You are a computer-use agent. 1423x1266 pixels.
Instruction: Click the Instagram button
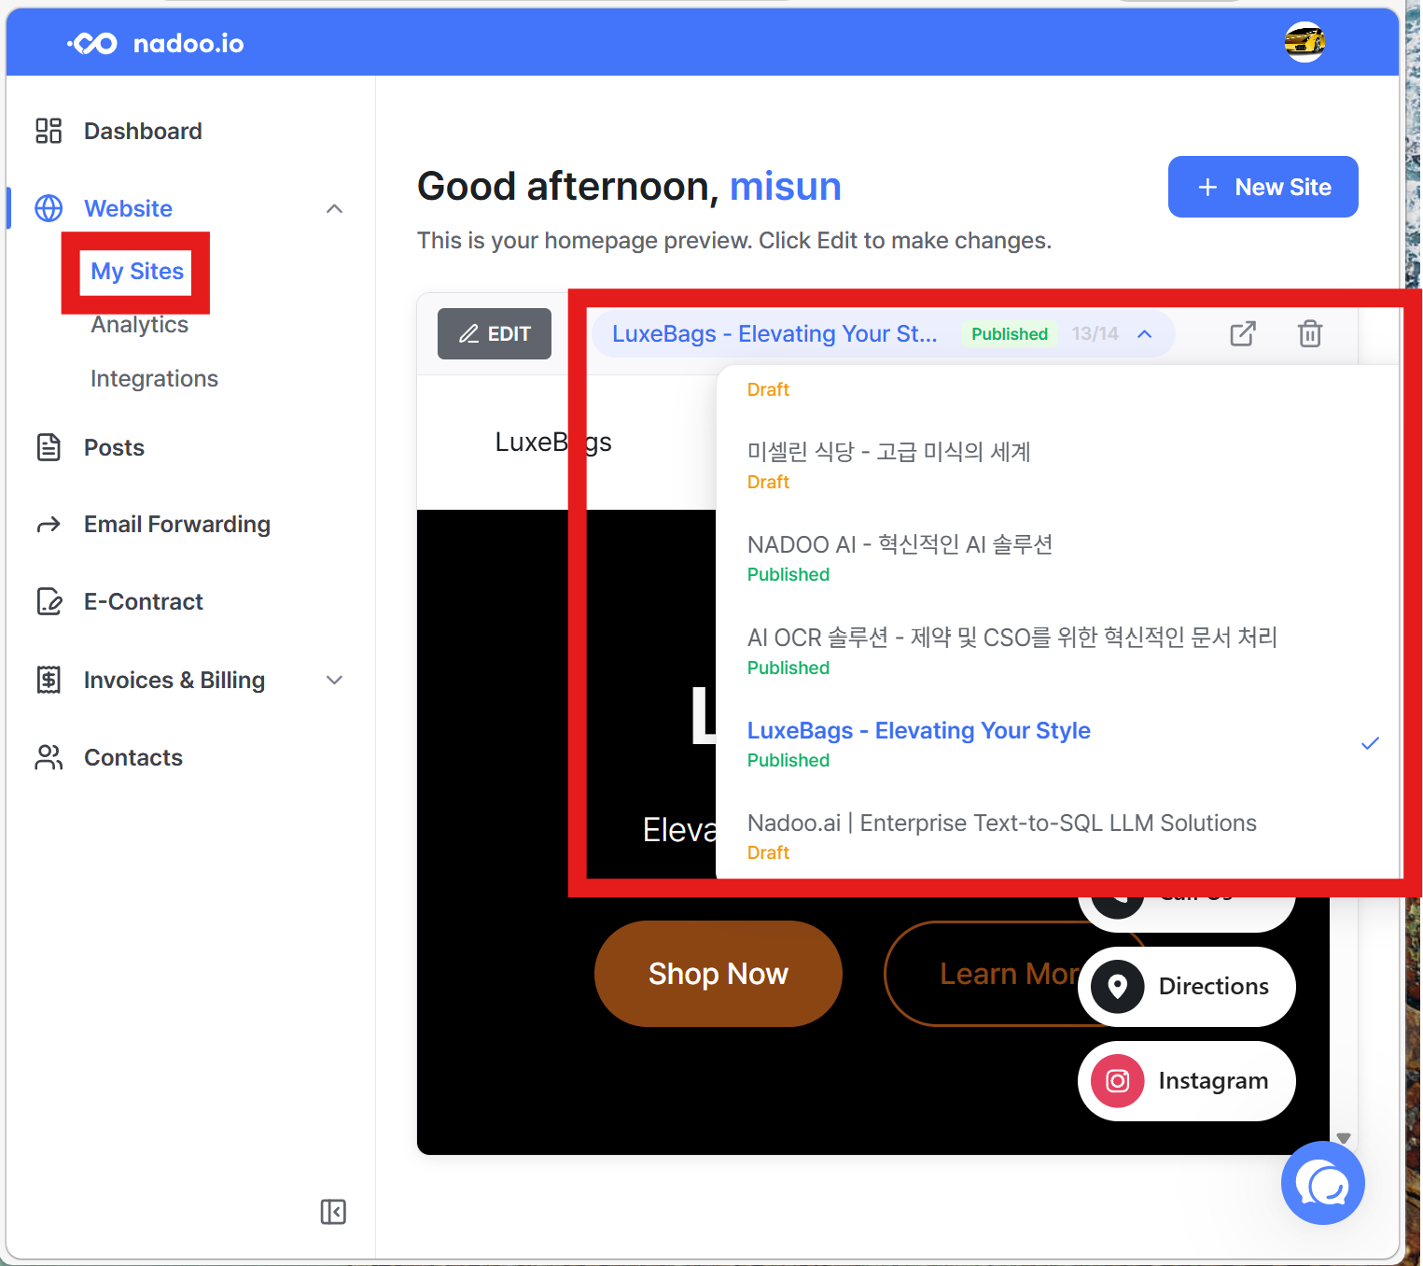pos(1187,1081)
